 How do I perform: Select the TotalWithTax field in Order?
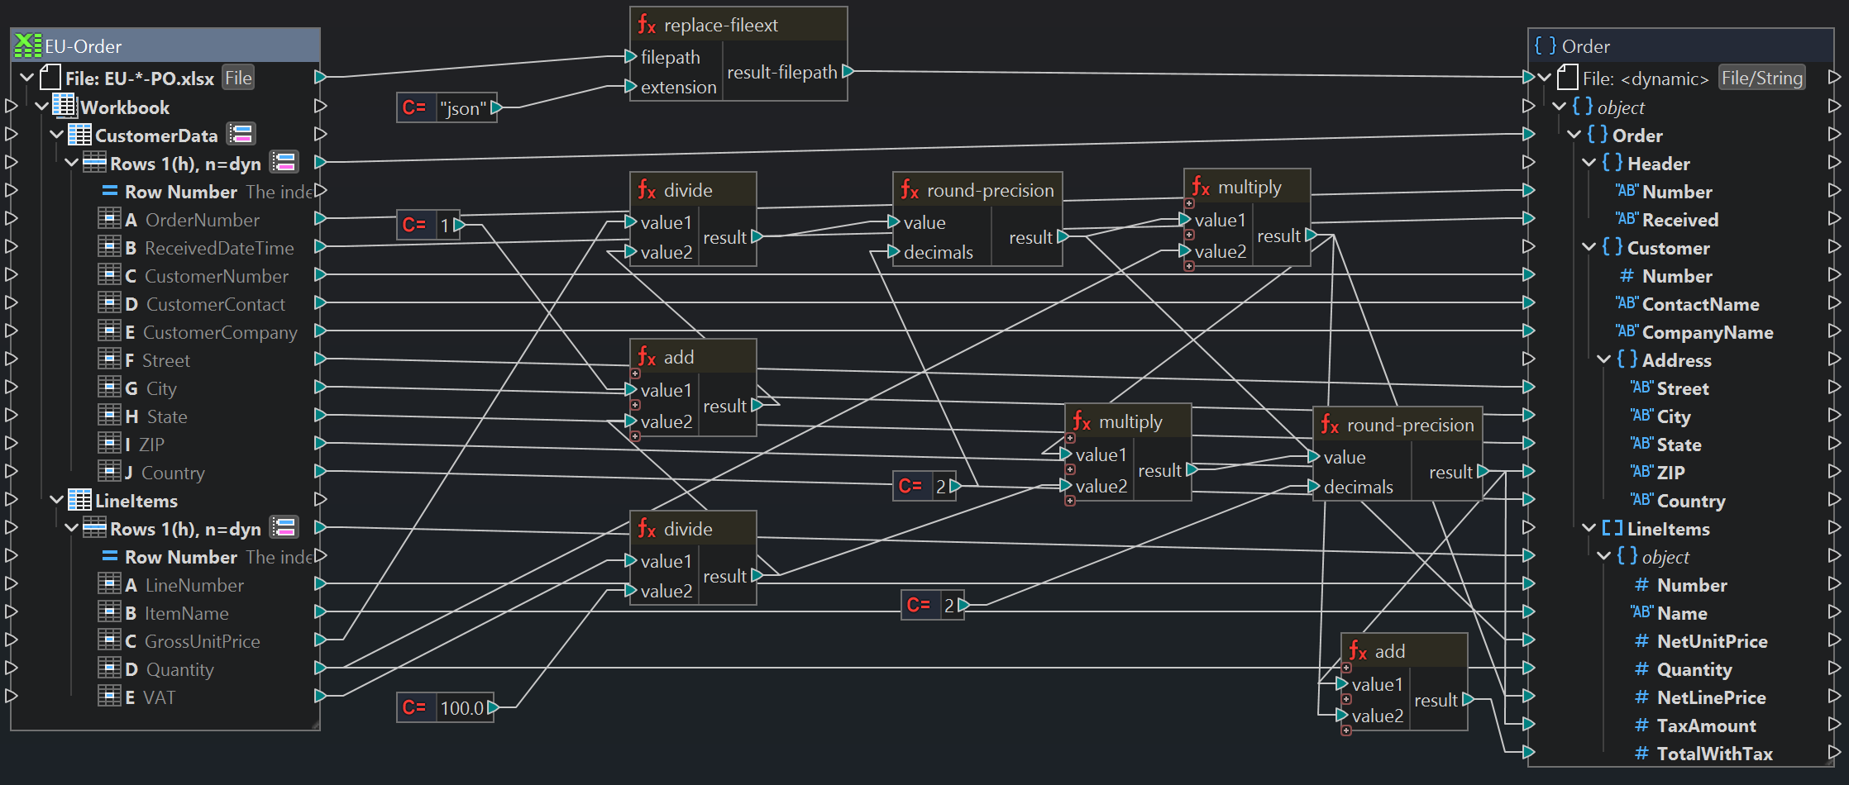[x=1714, y=754]
